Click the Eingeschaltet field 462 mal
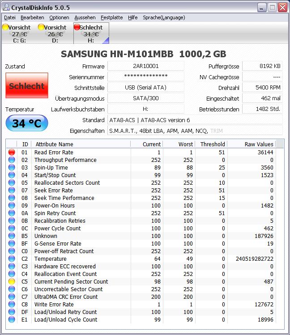 point(262,98)
